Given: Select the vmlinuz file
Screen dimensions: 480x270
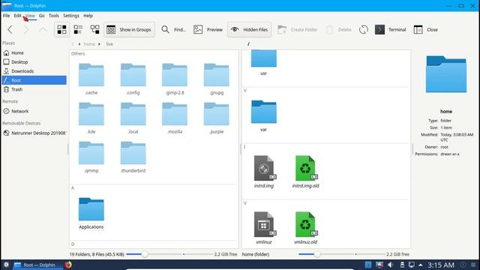Looking at the screenshot, I should (x=263, y=228).
